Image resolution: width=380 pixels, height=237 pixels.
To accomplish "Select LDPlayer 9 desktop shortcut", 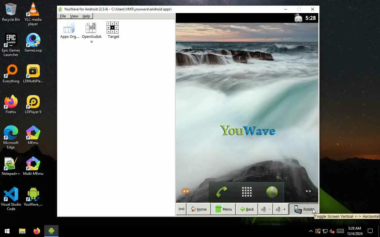I will point(33,105).
